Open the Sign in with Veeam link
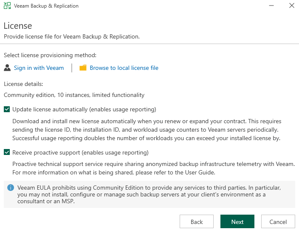 click(39, 68)
